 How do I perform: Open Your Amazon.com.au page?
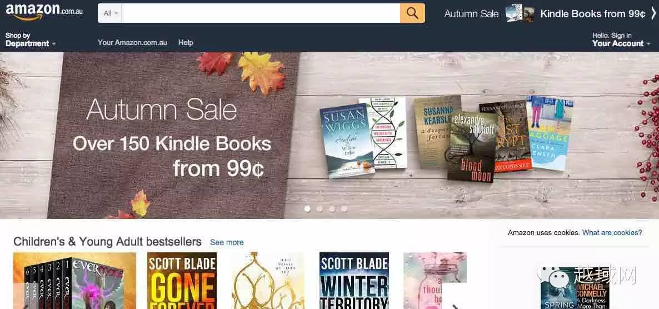pos(132,42)
